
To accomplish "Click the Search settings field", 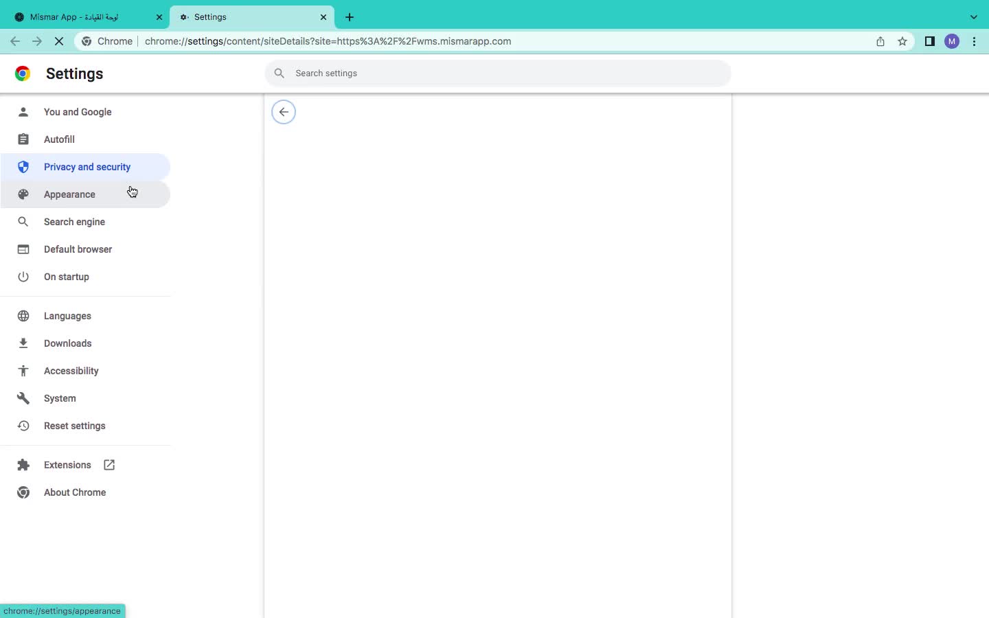I will point(497,73).
